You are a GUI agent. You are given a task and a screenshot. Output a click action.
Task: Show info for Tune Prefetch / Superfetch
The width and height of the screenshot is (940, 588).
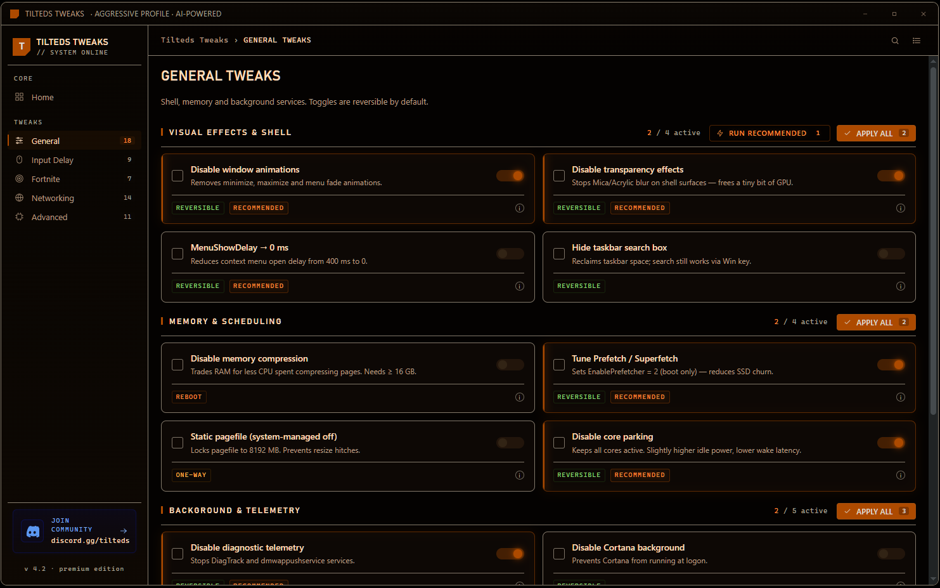coord(901,397)
